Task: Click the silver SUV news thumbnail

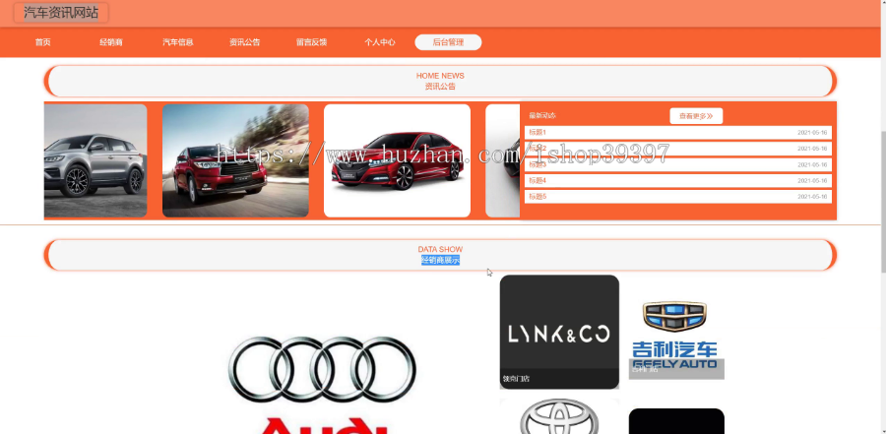Action: point(95,160)
